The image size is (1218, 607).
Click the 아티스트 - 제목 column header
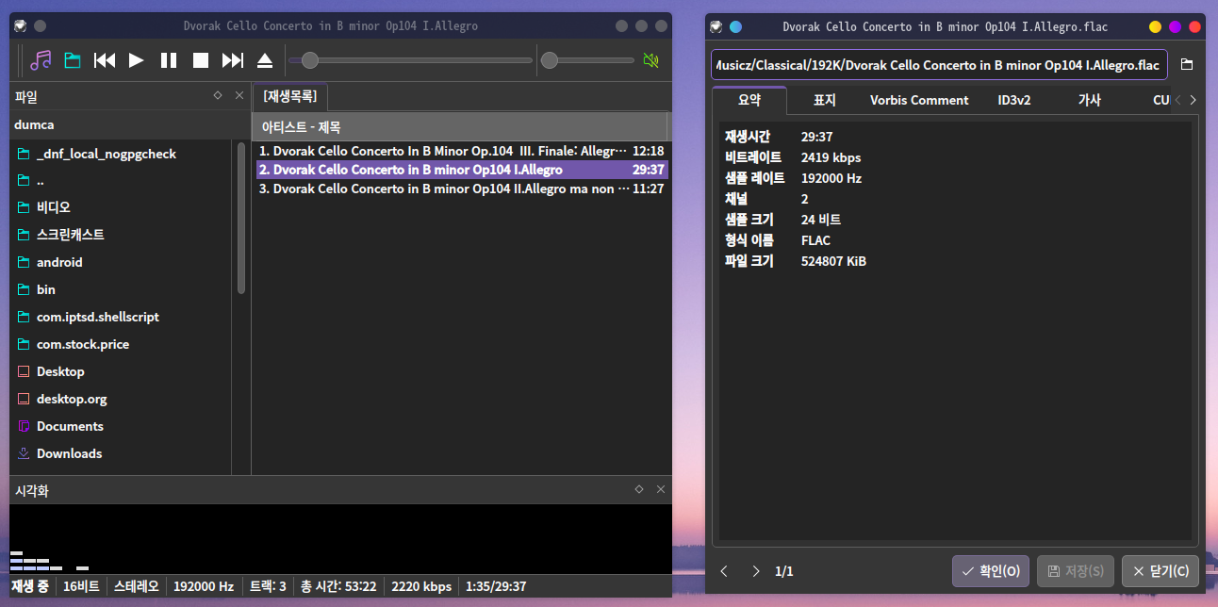click(x=459, y=126)
